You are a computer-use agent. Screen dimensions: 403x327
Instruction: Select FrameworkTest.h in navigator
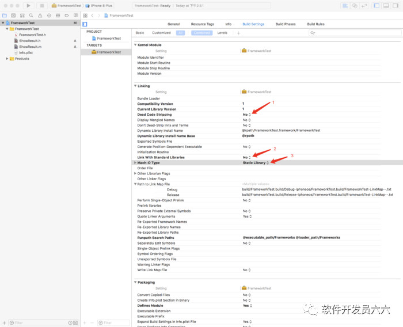33,35
